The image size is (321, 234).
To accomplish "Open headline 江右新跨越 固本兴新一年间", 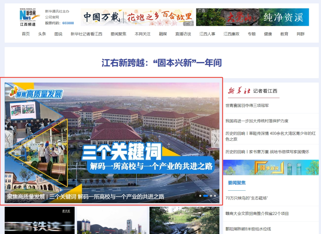I will click(x=162, y=63).
